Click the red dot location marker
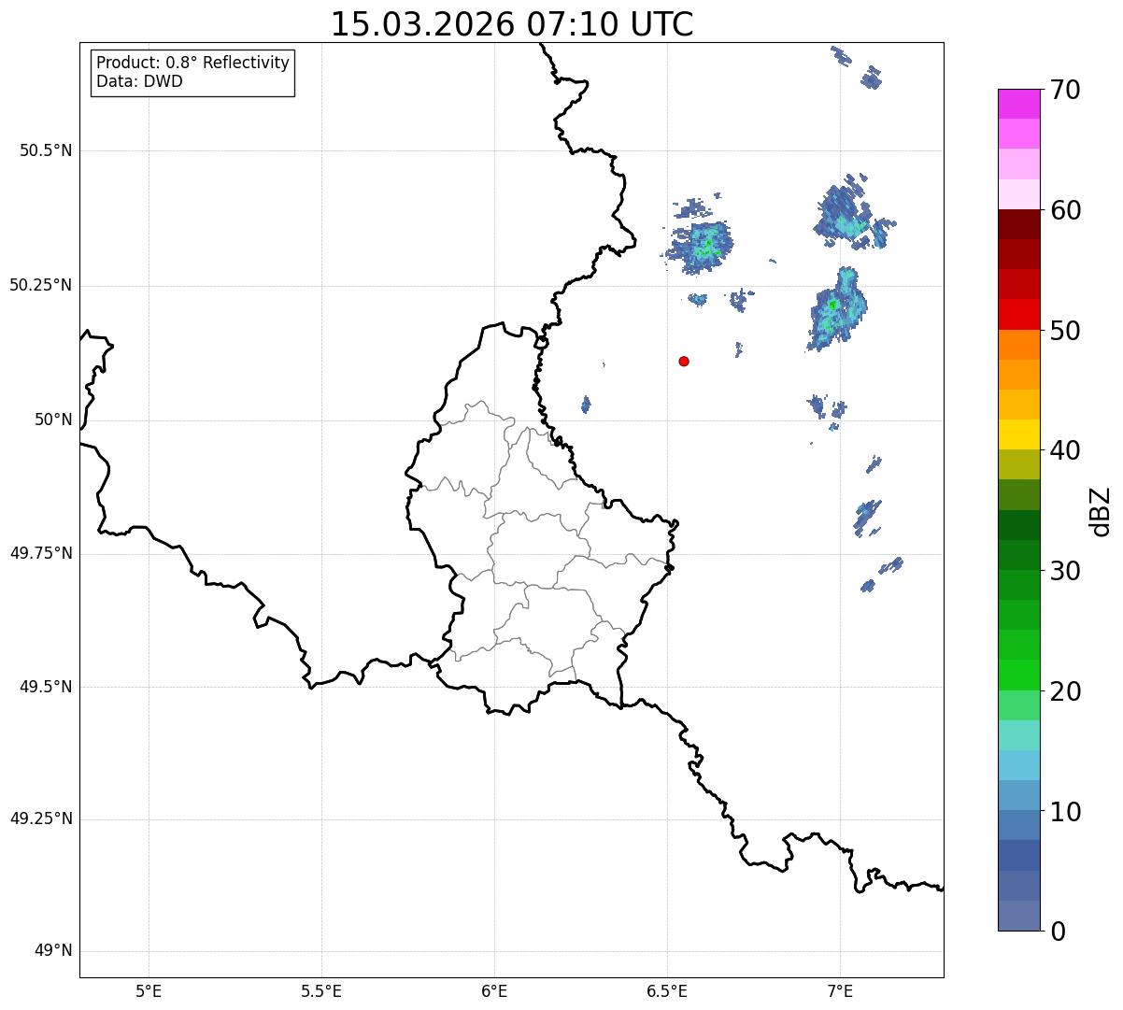 coord(684,361)
